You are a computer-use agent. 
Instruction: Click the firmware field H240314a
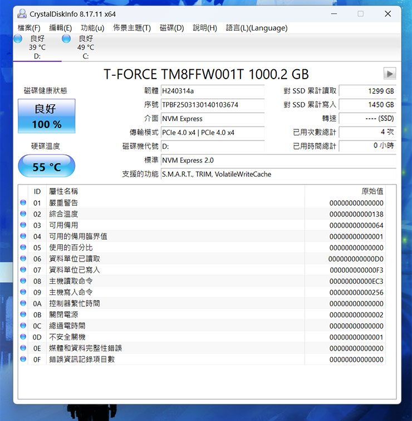(x=213, y=91)
